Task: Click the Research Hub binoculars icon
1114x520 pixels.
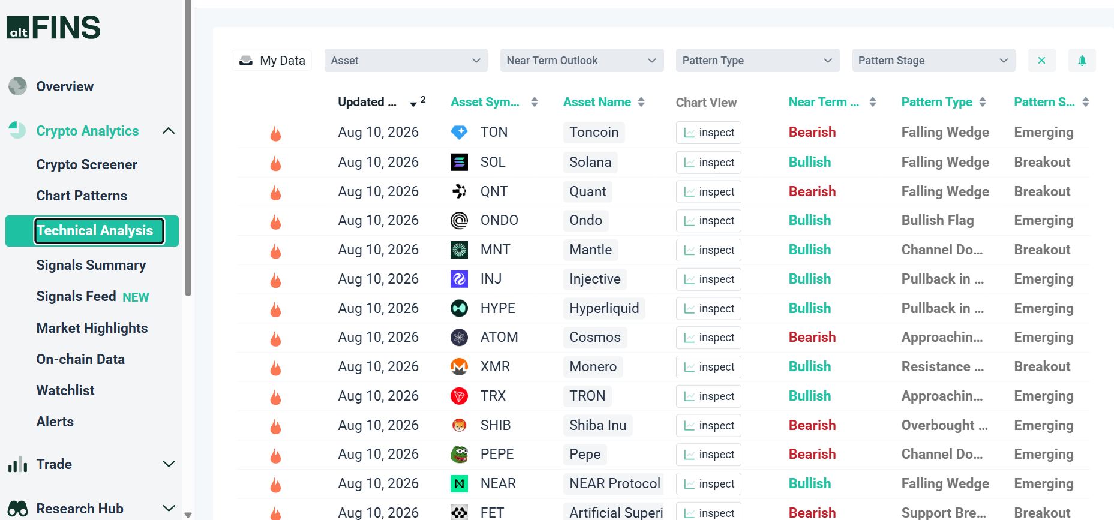Action: click(x=17, y=509)
